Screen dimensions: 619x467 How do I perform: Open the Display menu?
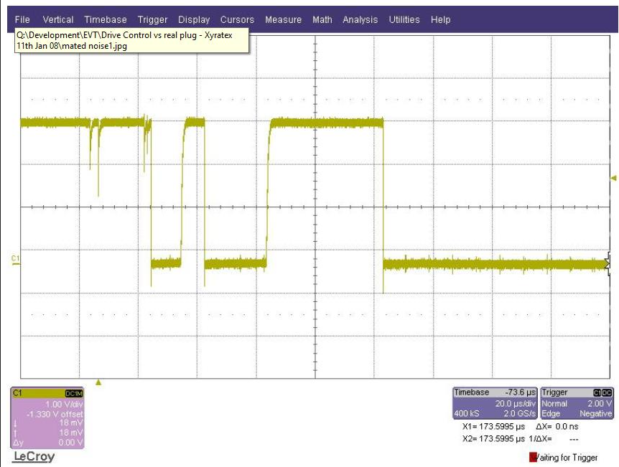[194, 19]
